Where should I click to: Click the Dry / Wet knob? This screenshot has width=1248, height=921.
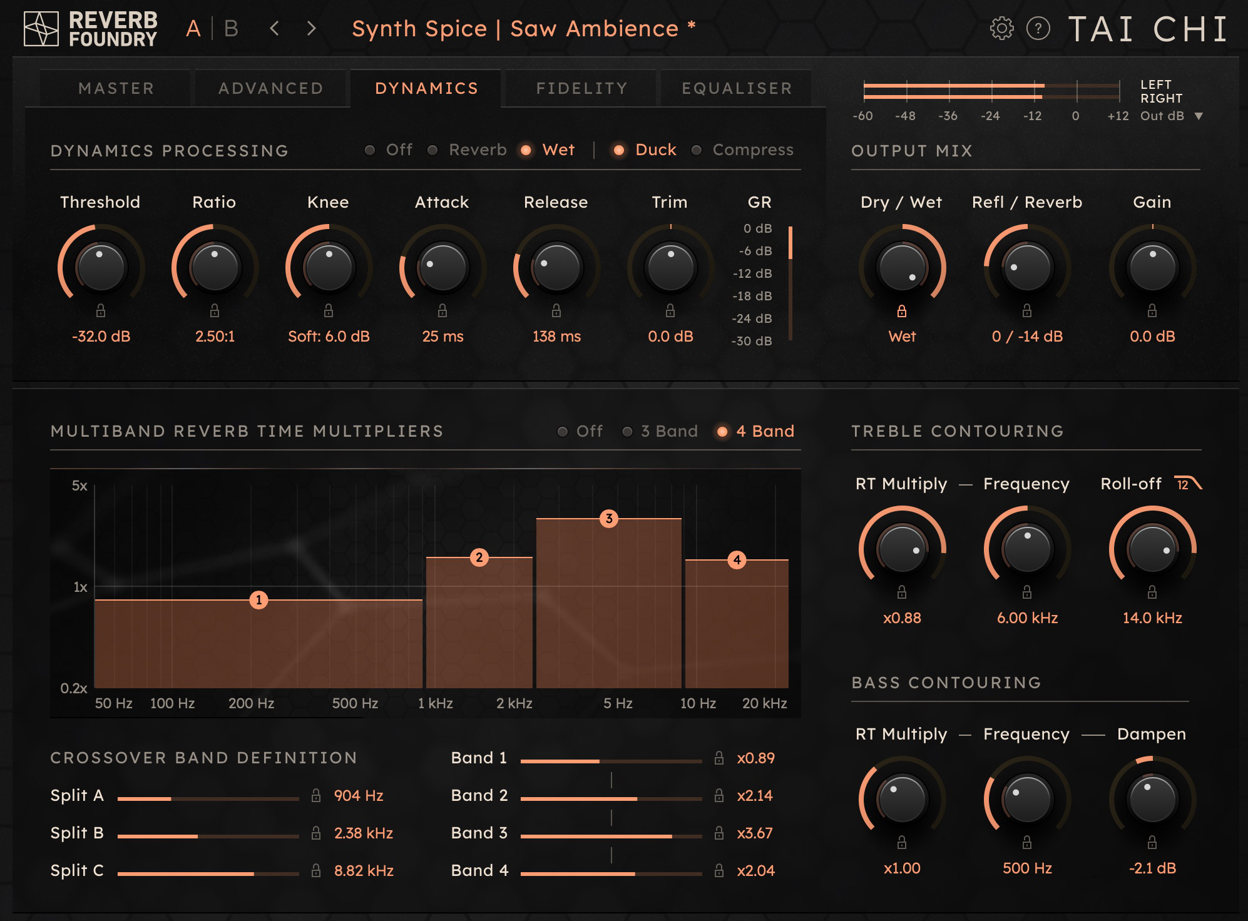pyautogui.click(x=902, y=267)
